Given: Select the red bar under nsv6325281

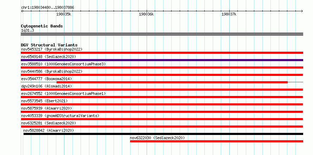Looking at the screenshot, I should point(162,127).
